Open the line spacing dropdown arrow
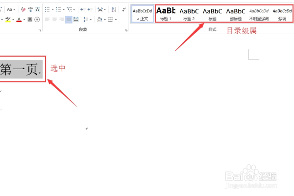The image size is (294, 196). (x=91, y=20)
